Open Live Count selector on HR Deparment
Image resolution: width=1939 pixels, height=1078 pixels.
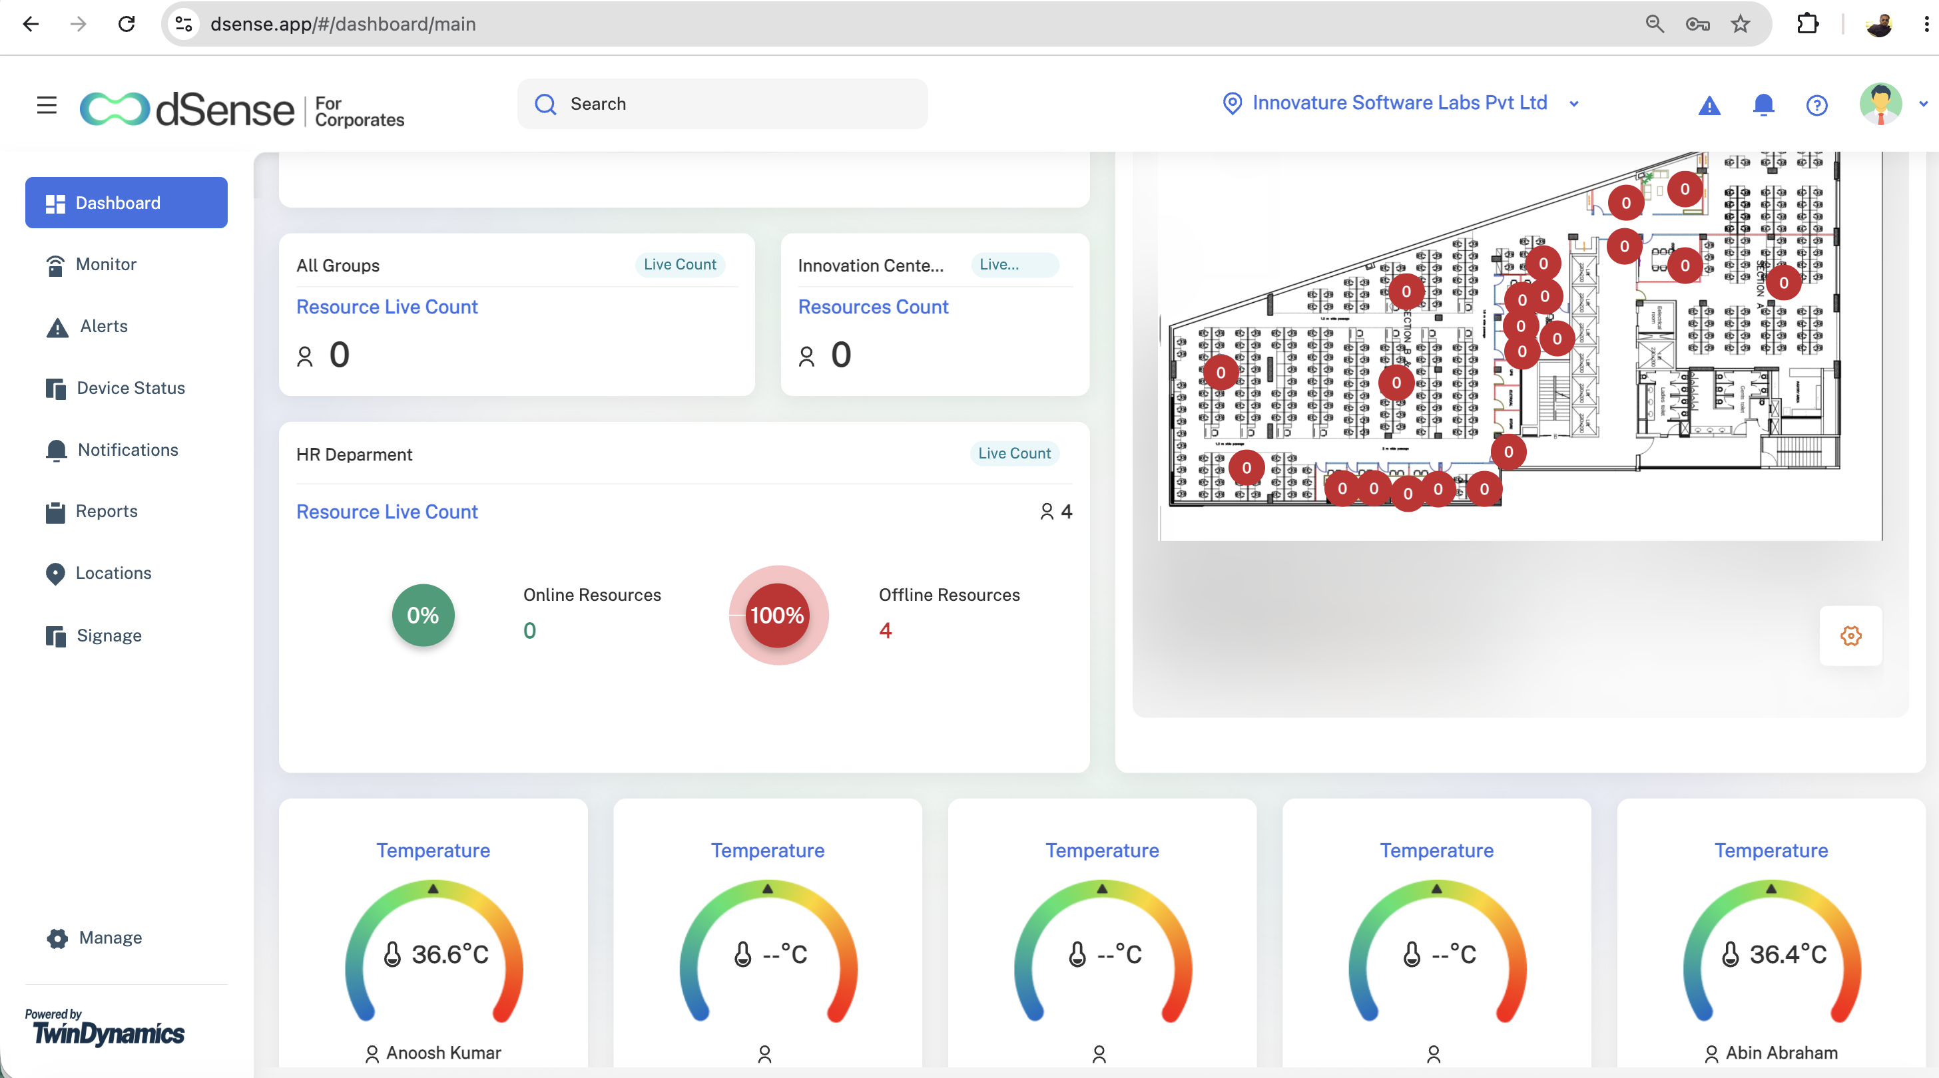1014,454
